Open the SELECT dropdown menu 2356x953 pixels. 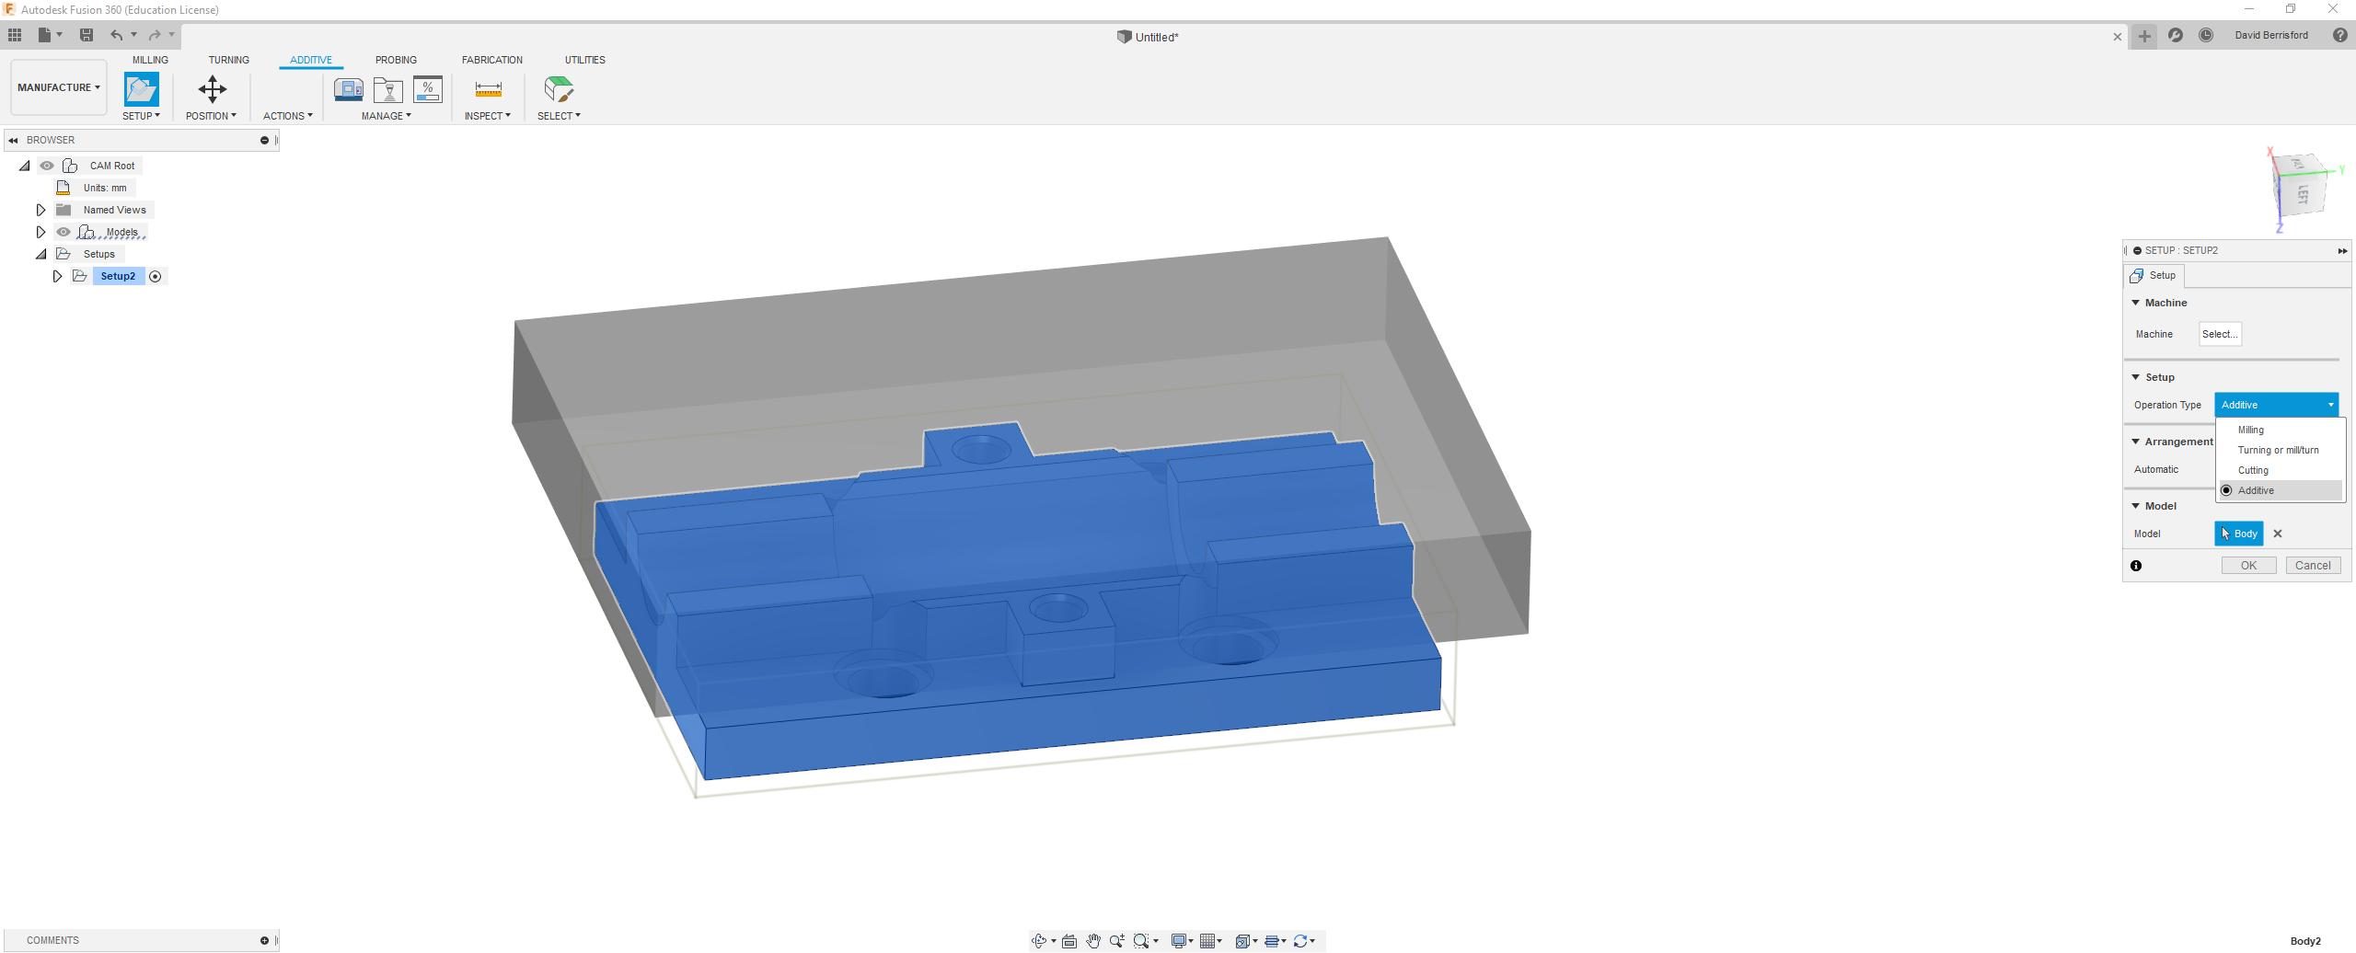pos(559,116)
